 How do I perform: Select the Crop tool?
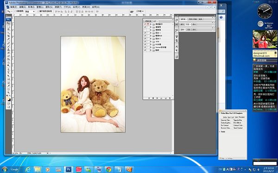(x=8, y=36)
